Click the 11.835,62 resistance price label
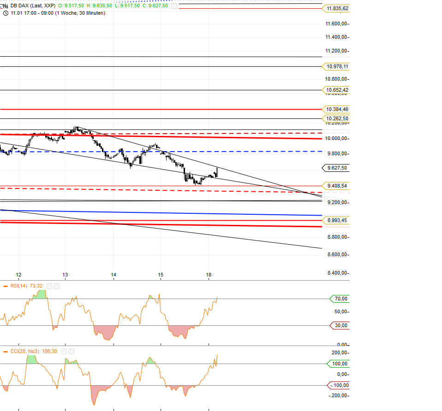Image resolution: width=442 pixels, height=411 pixels. click(x=337, y=8)
